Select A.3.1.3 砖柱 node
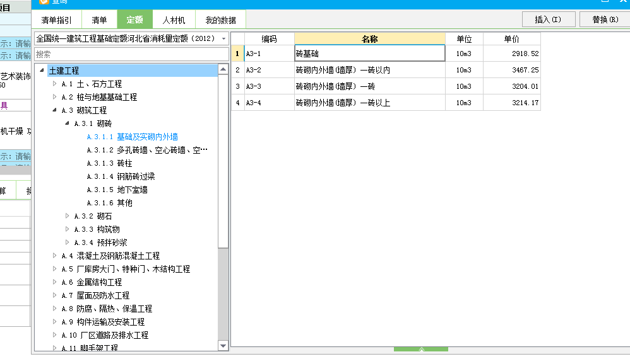This screenshot has width=630, height=364. click(109, 163)
